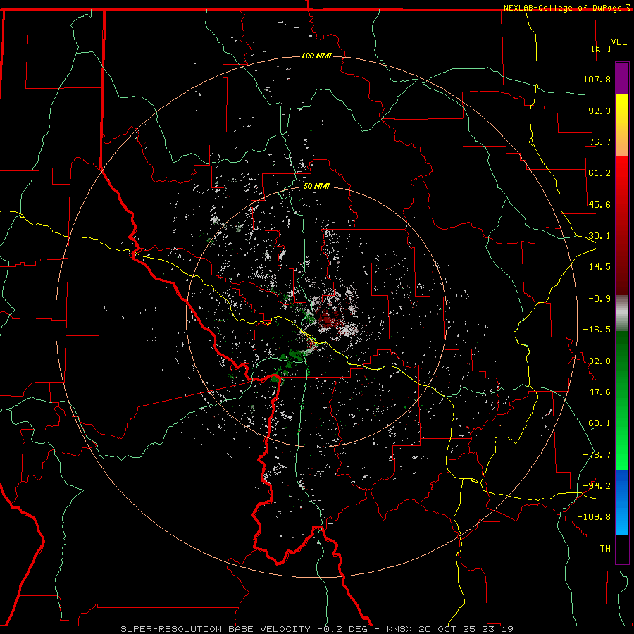Viewport: 634px width, 634px height.
Task: Click the 61.2 scale value
Action: 599,173
